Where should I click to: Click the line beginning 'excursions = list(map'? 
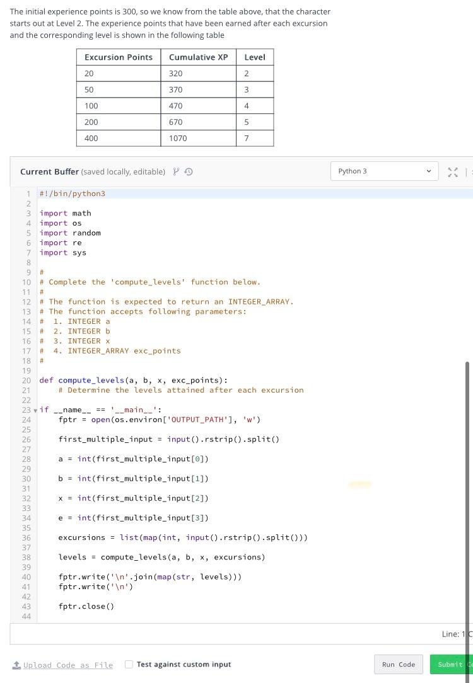click(183, 537)
